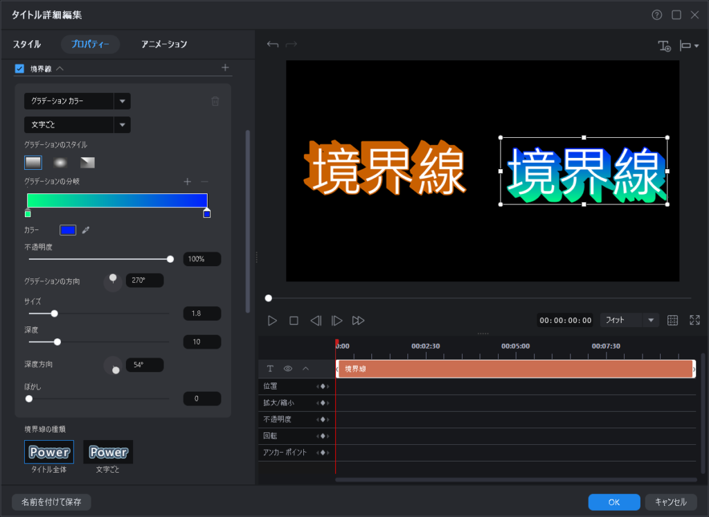Choose the 文字ごと border type thumbnail

click(x=108, y=452)
